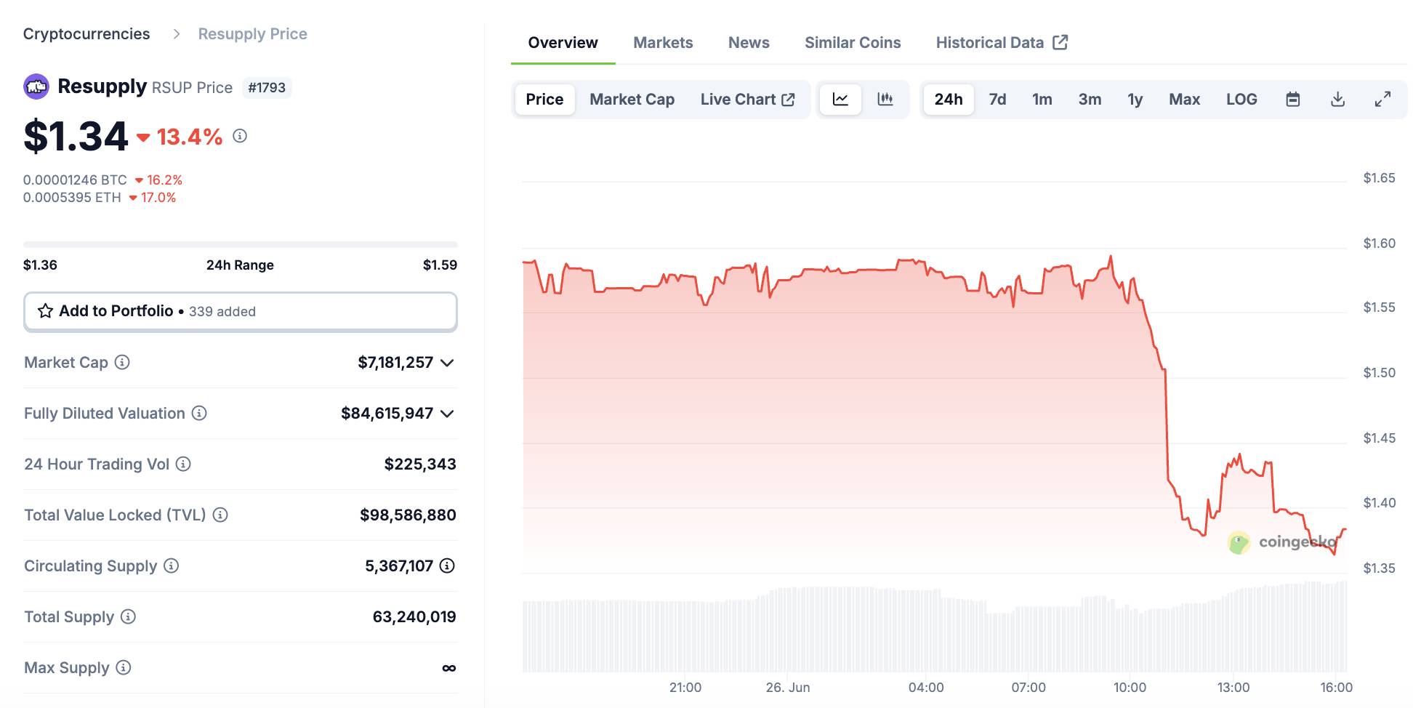Screen dimensions: 1413x708
Task: Toggle LOG scale on chart
Action: tap(1241, 100)
